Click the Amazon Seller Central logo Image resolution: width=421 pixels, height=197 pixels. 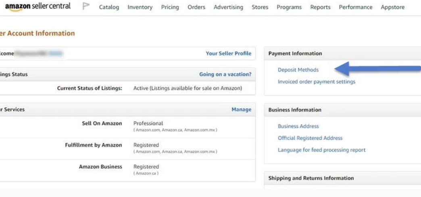38,7
